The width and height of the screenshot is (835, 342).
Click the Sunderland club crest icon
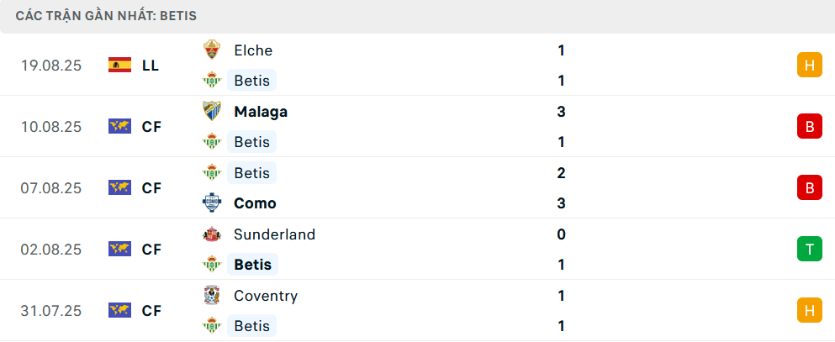point(212,234)
